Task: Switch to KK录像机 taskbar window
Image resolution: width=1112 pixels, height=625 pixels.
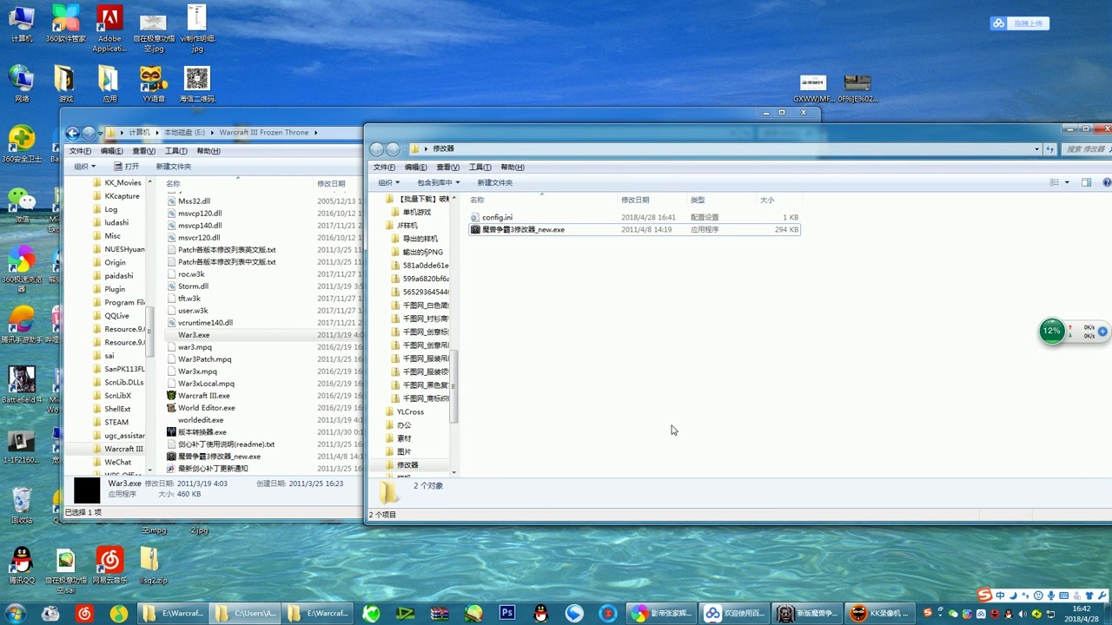Action: (x=879, y=613)
